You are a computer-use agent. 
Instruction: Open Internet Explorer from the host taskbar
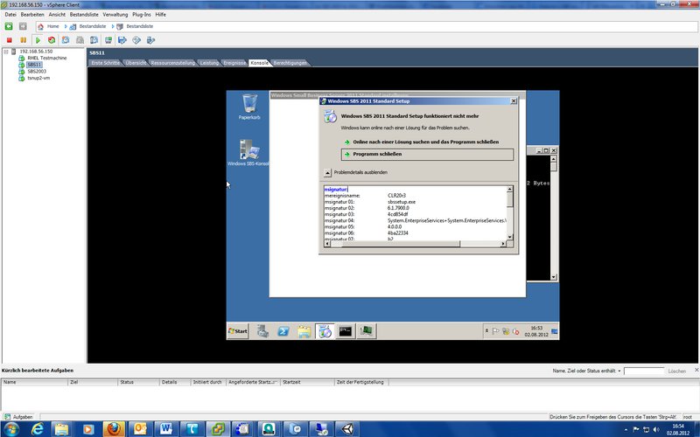point(38,429)
